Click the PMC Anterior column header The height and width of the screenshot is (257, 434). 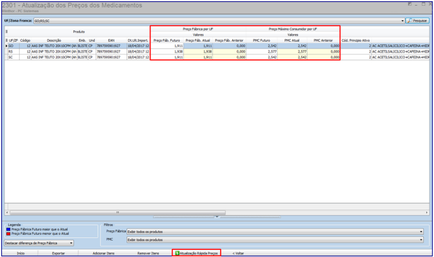[323, 41]
